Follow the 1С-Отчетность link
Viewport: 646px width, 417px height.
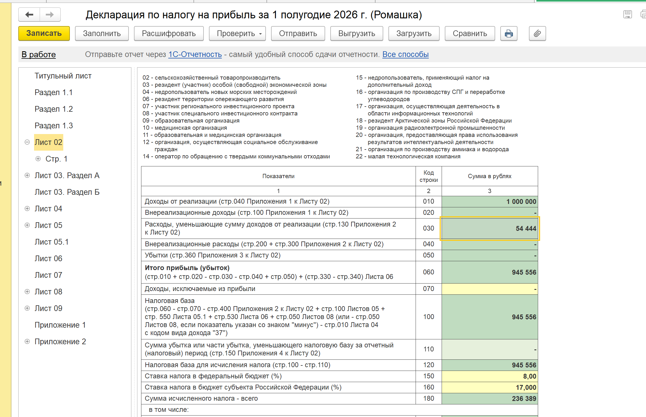(x=195, y=54)
